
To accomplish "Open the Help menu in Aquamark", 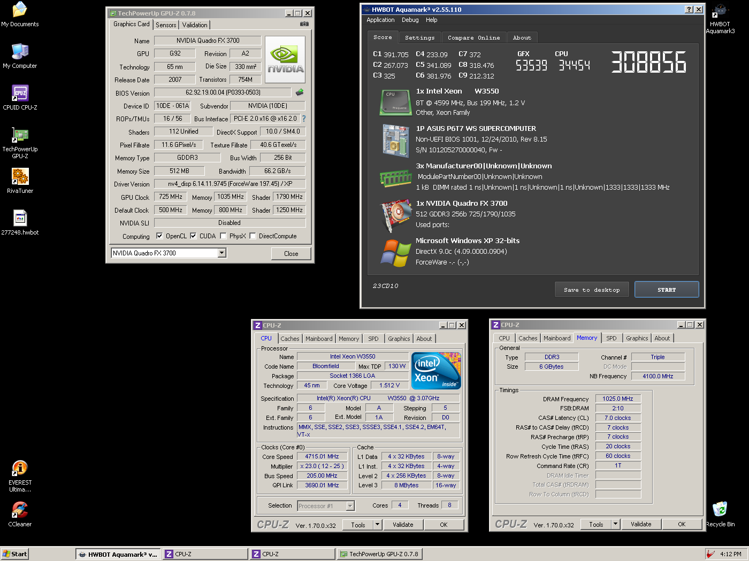I will pos(432,20).
